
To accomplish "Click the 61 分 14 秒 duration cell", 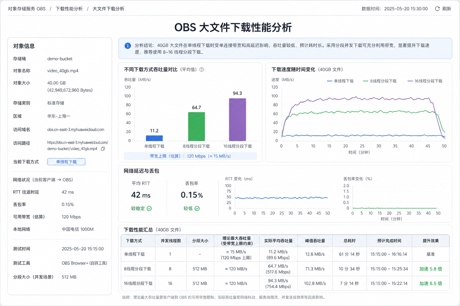I will pyautogui.click(x=349, y=254).
